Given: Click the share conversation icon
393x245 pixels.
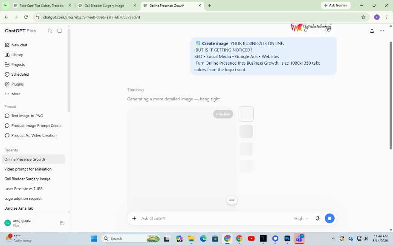Looking at the screenshot, I should tap(372, 31).
